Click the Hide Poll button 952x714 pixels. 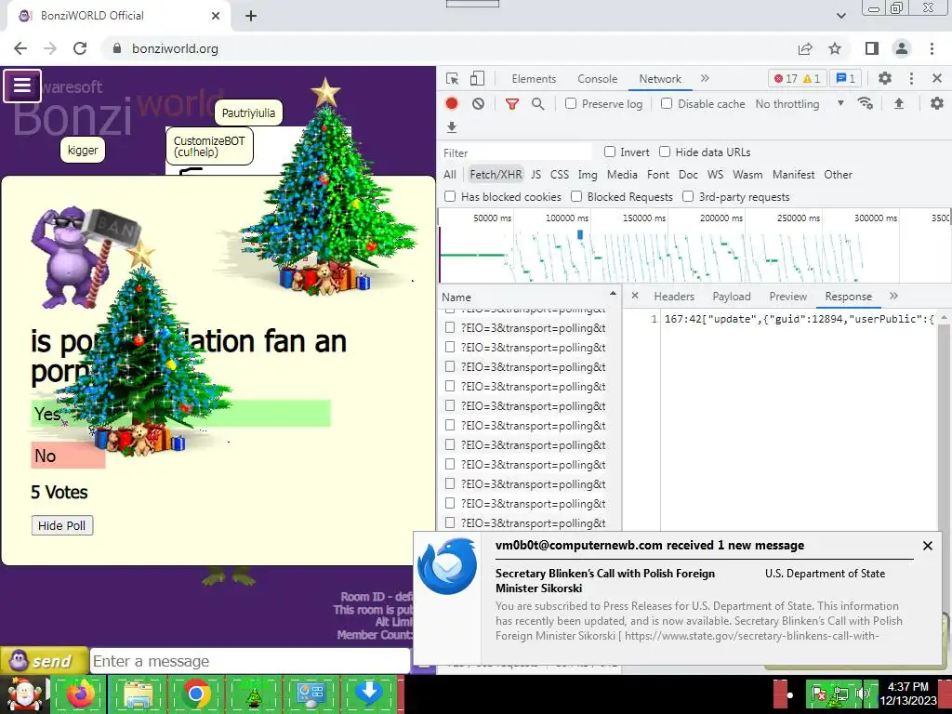pyautogui.click(x=62, y=525)
